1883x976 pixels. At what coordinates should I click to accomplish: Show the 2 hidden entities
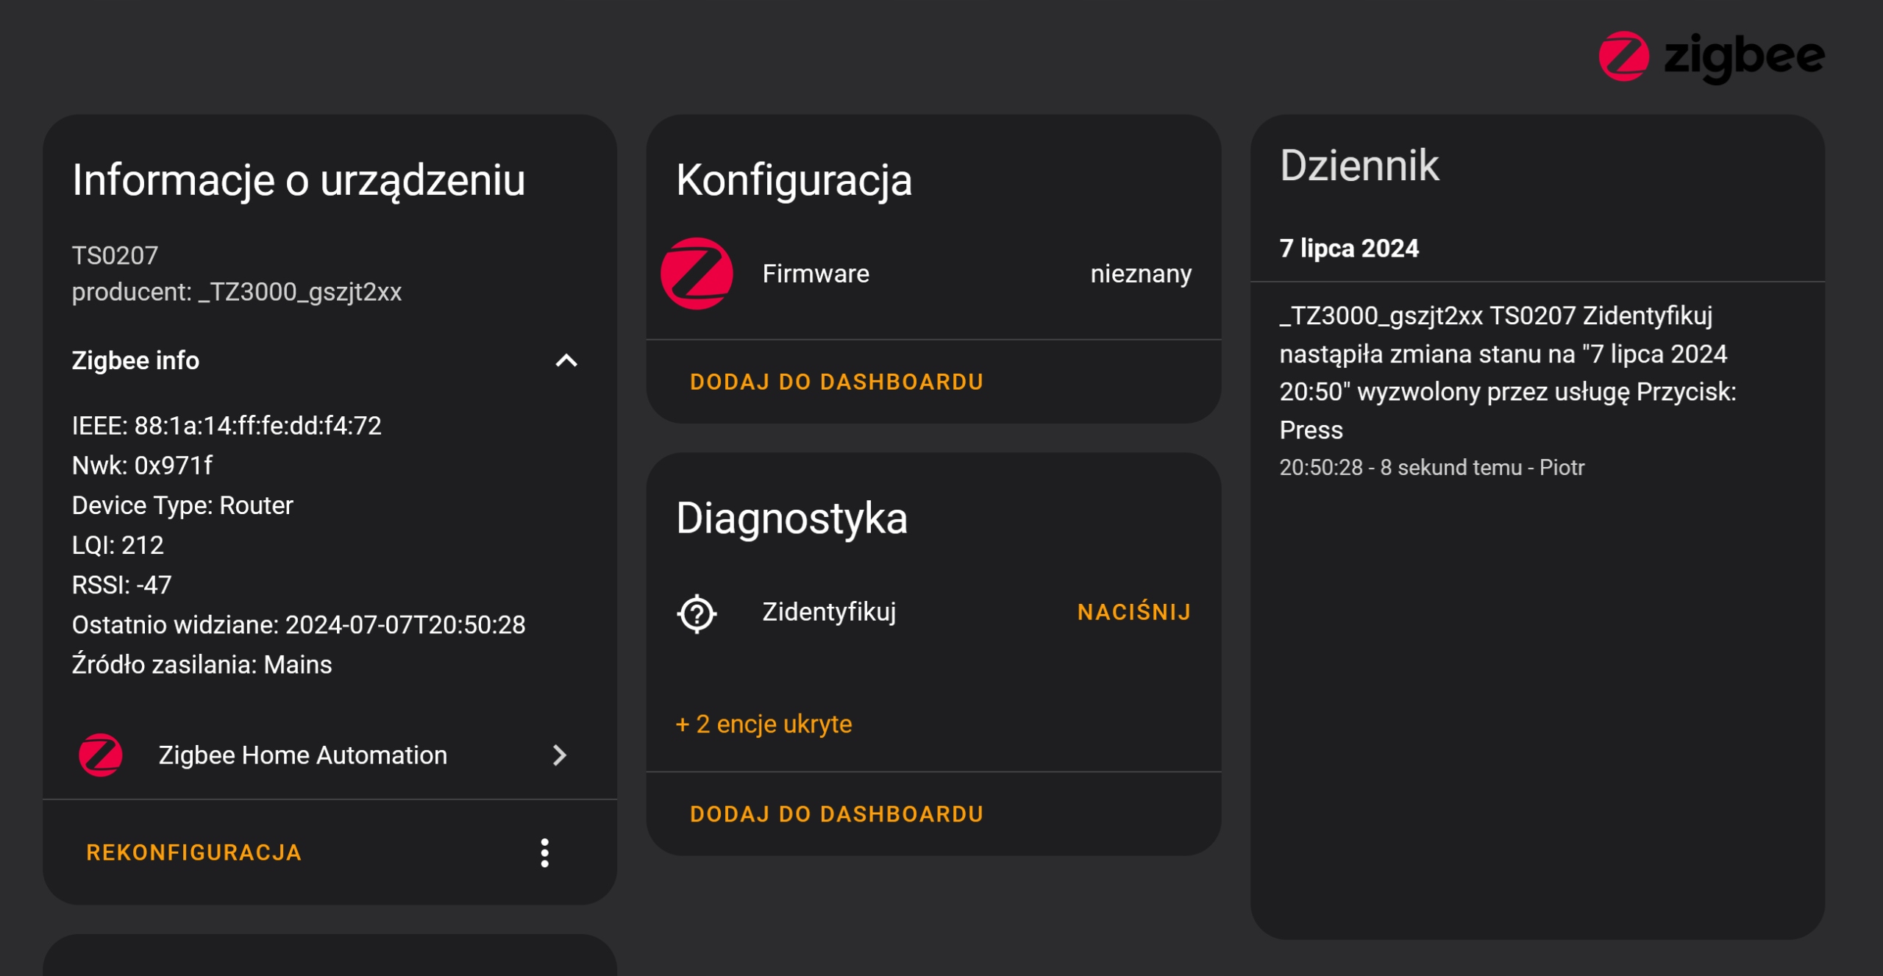tap(763, 724)
